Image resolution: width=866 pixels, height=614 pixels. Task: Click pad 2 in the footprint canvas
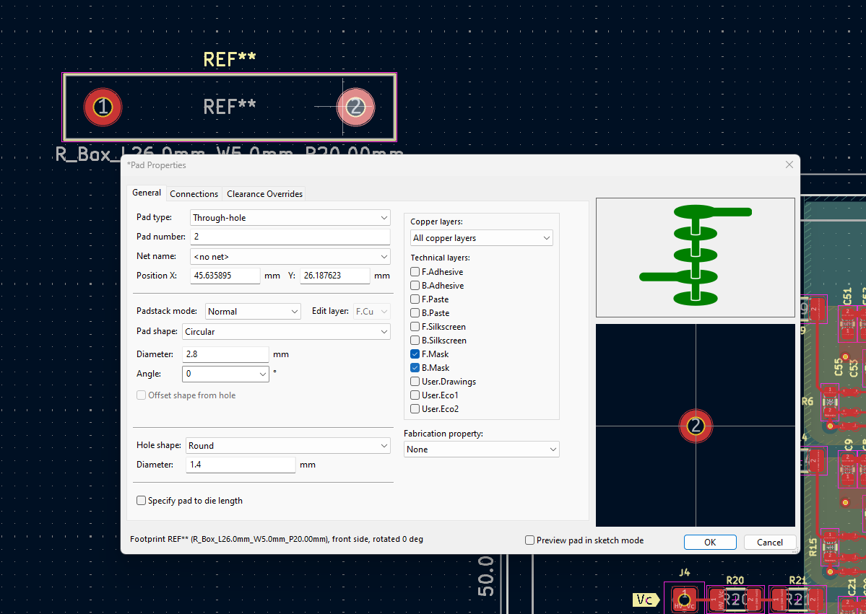click(x=355, y=107)
